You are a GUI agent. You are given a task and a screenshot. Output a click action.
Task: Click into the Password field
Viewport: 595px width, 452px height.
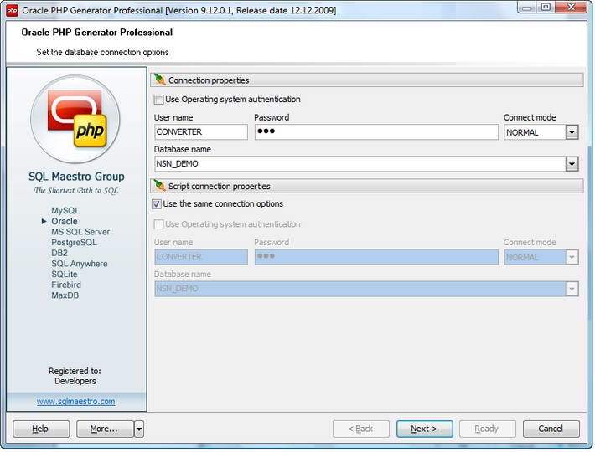[x=376, y=132]
